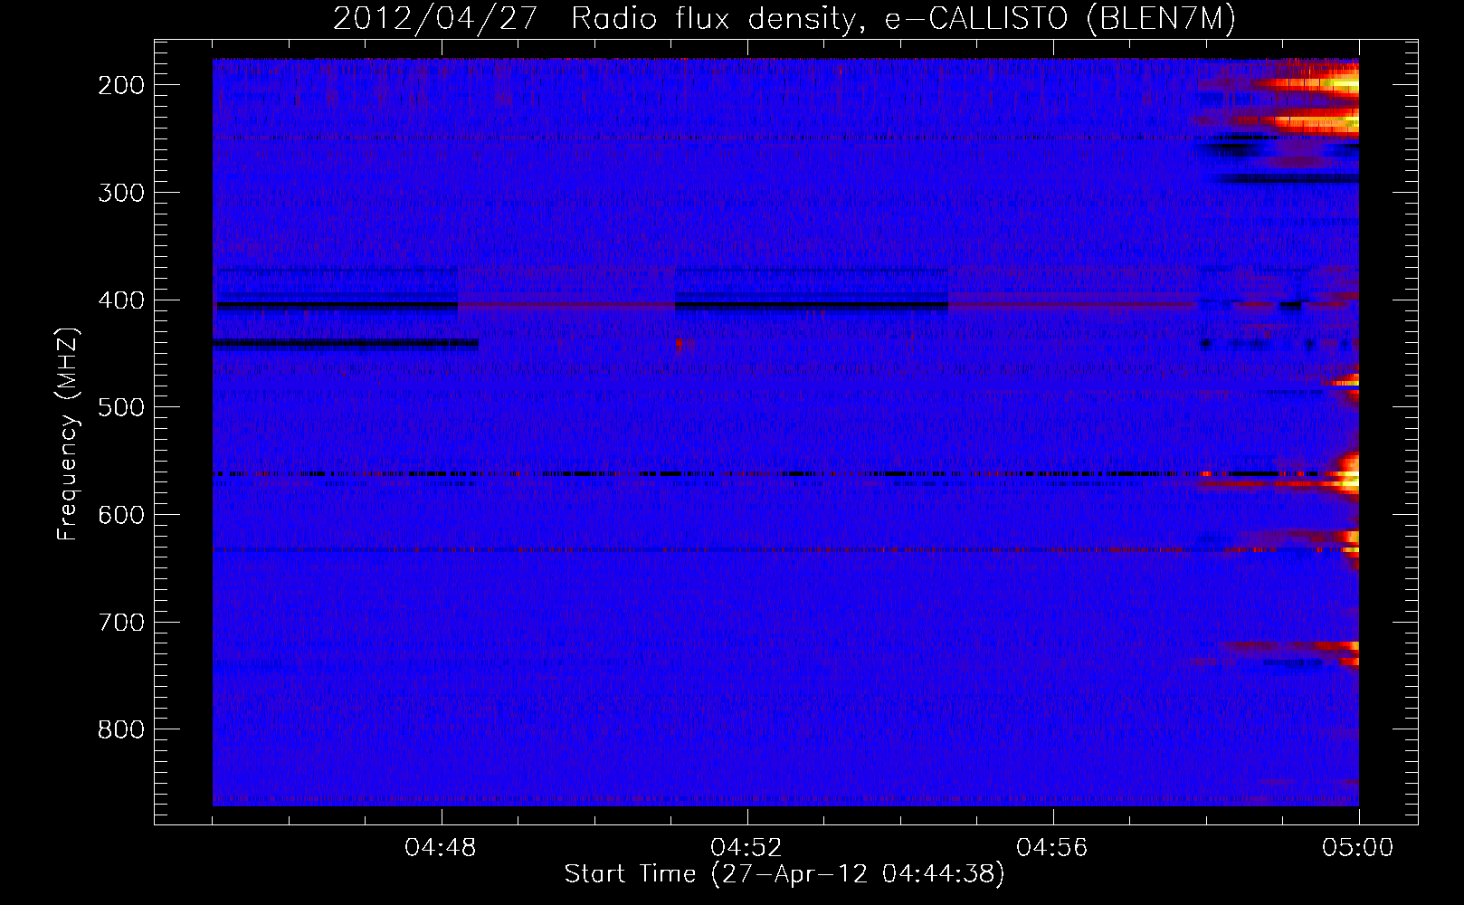Select the 500 frequency tick label
Viewport: 1464px width, 905px height.
pos(121,407)
